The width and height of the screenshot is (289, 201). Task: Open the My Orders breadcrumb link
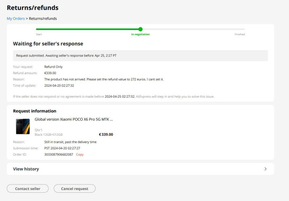pyautogui.click(x=16, y=18)
